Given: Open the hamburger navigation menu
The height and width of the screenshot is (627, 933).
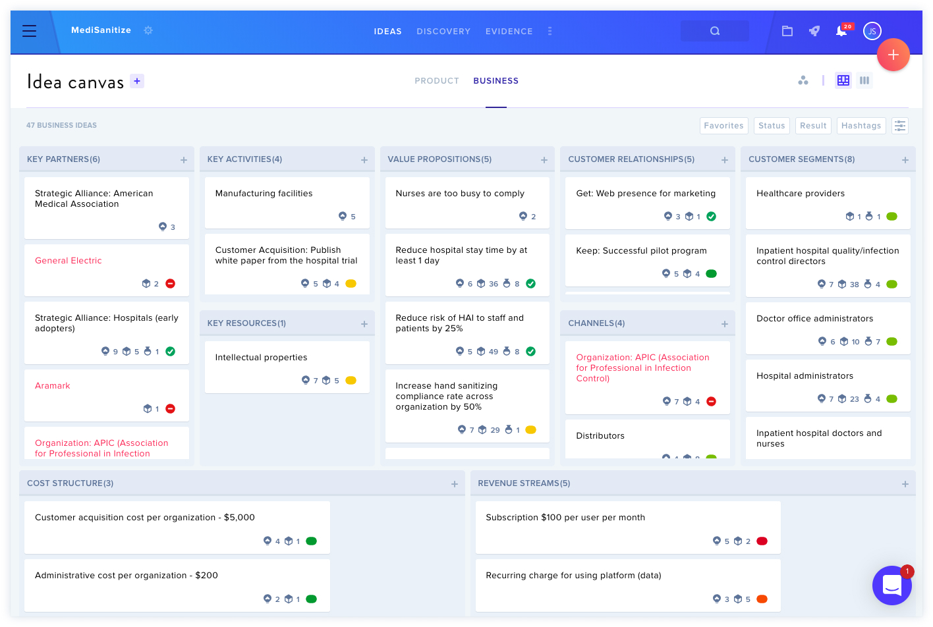Looking at the screenshot, I should tap(29, 31).
